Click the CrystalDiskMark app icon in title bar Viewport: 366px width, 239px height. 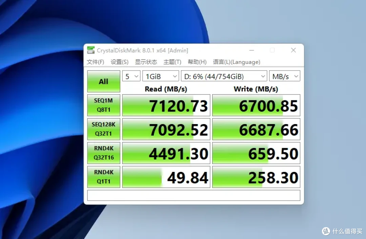click(x=91, y=50)
